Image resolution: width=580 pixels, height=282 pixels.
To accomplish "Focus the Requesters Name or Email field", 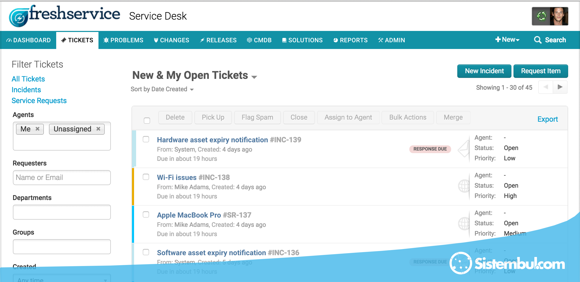I will 62,178.
